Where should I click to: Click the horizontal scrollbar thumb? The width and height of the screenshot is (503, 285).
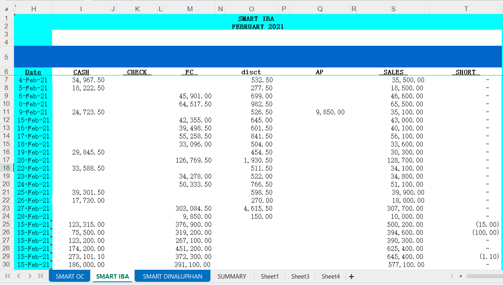(485, 276)
